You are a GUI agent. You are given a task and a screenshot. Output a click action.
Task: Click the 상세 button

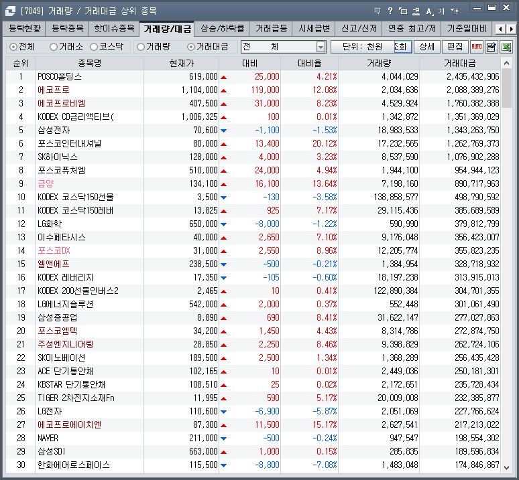pos(427,47)
